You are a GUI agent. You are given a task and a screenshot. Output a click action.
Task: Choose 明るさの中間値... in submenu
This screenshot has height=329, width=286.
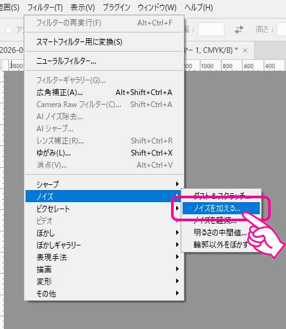[221, 232]
